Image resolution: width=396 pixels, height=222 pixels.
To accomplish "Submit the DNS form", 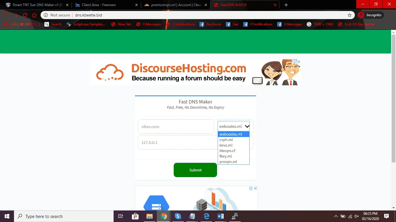I will [195, 170].
